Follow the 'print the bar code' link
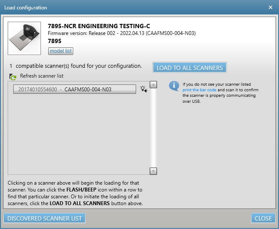The image size is (279, 229). pos(200,90)
